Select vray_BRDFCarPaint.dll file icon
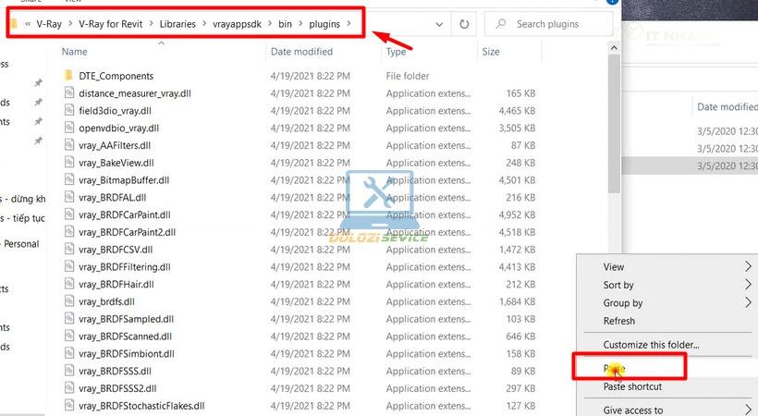 click(x=69, y=214)
